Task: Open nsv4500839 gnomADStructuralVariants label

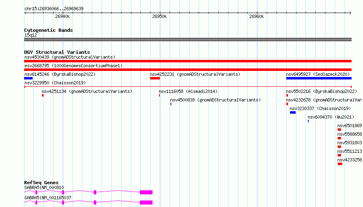Action: [x=215, y=100]
